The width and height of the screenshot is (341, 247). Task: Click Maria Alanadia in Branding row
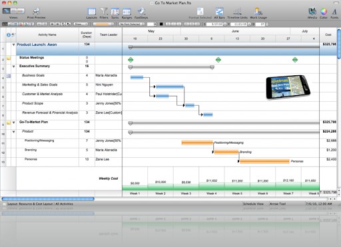pos(106,150)
